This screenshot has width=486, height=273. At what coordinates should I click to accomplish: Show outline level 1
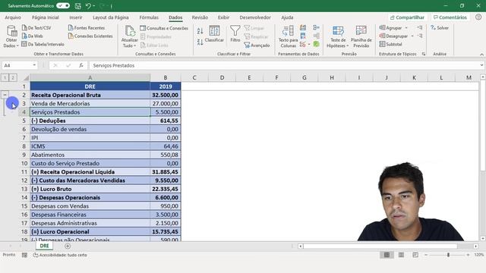[5, 77]
